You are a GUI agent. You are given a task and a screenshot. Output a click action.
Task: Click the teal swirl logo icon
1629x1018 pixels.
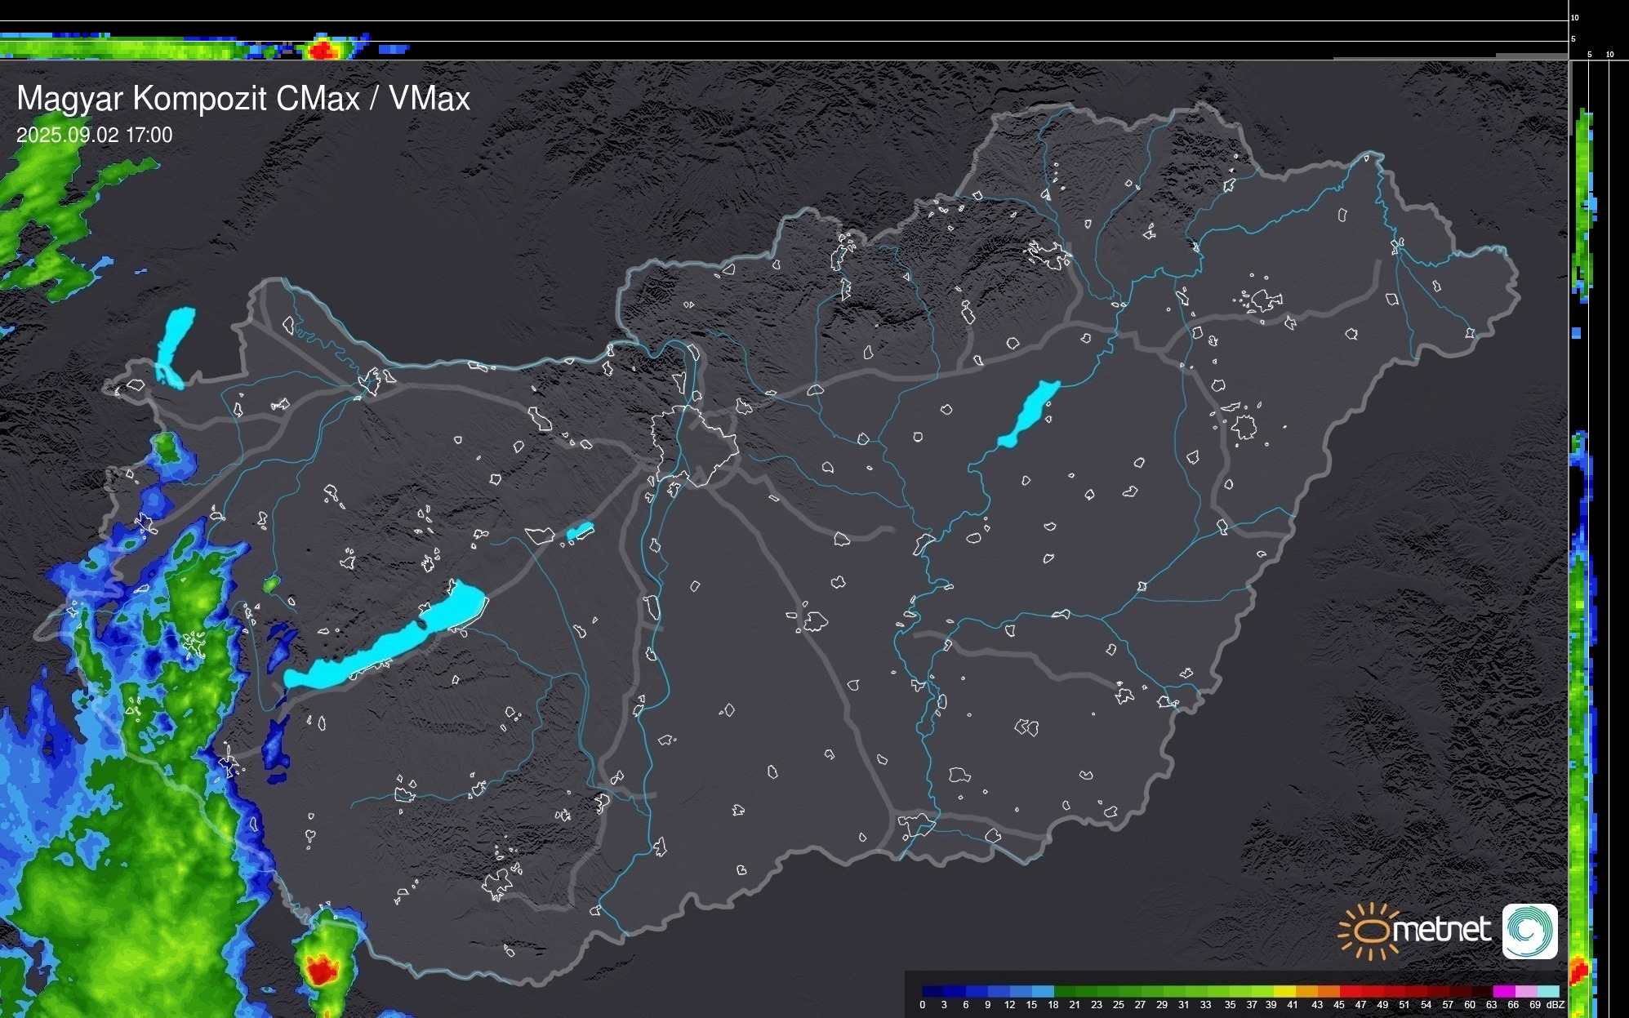click(1529, 931)
